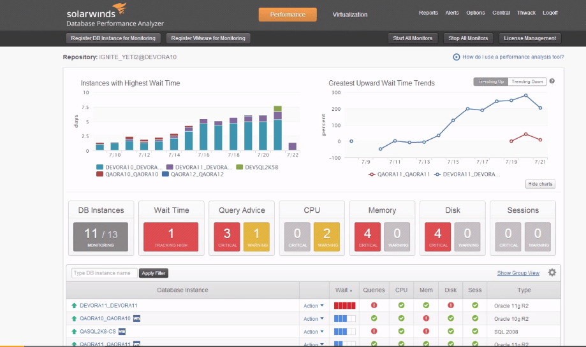
Task: Click the green Sess status icon for DEVORA11_DEVORA11
Action: [474, 305]
